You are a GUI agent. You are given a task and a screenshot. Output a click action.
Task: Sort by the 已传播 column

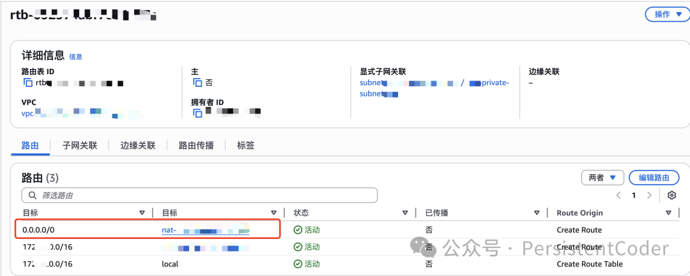point(537,213)
